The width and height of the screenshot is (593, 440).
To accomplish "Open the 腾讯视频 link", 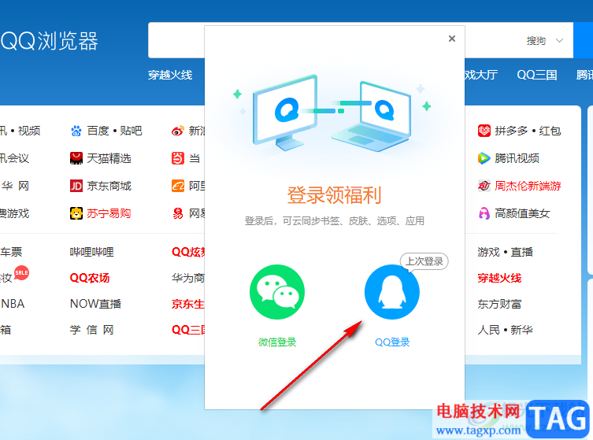I will (x=517, y=158).
